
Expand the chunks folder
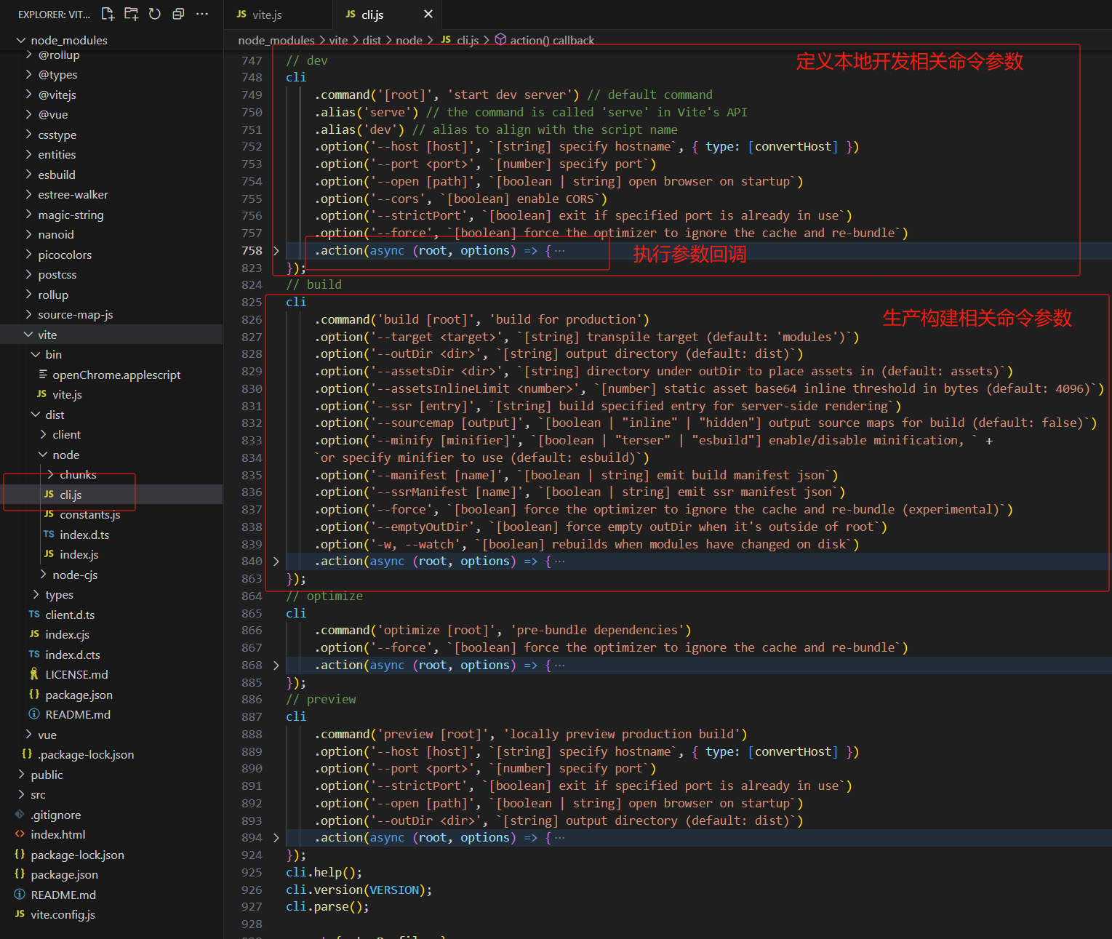point(111,474)
